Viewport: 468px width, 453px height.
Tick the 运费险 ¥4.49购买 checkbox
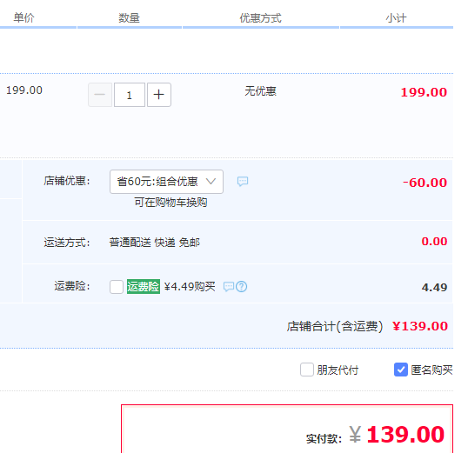117,287
